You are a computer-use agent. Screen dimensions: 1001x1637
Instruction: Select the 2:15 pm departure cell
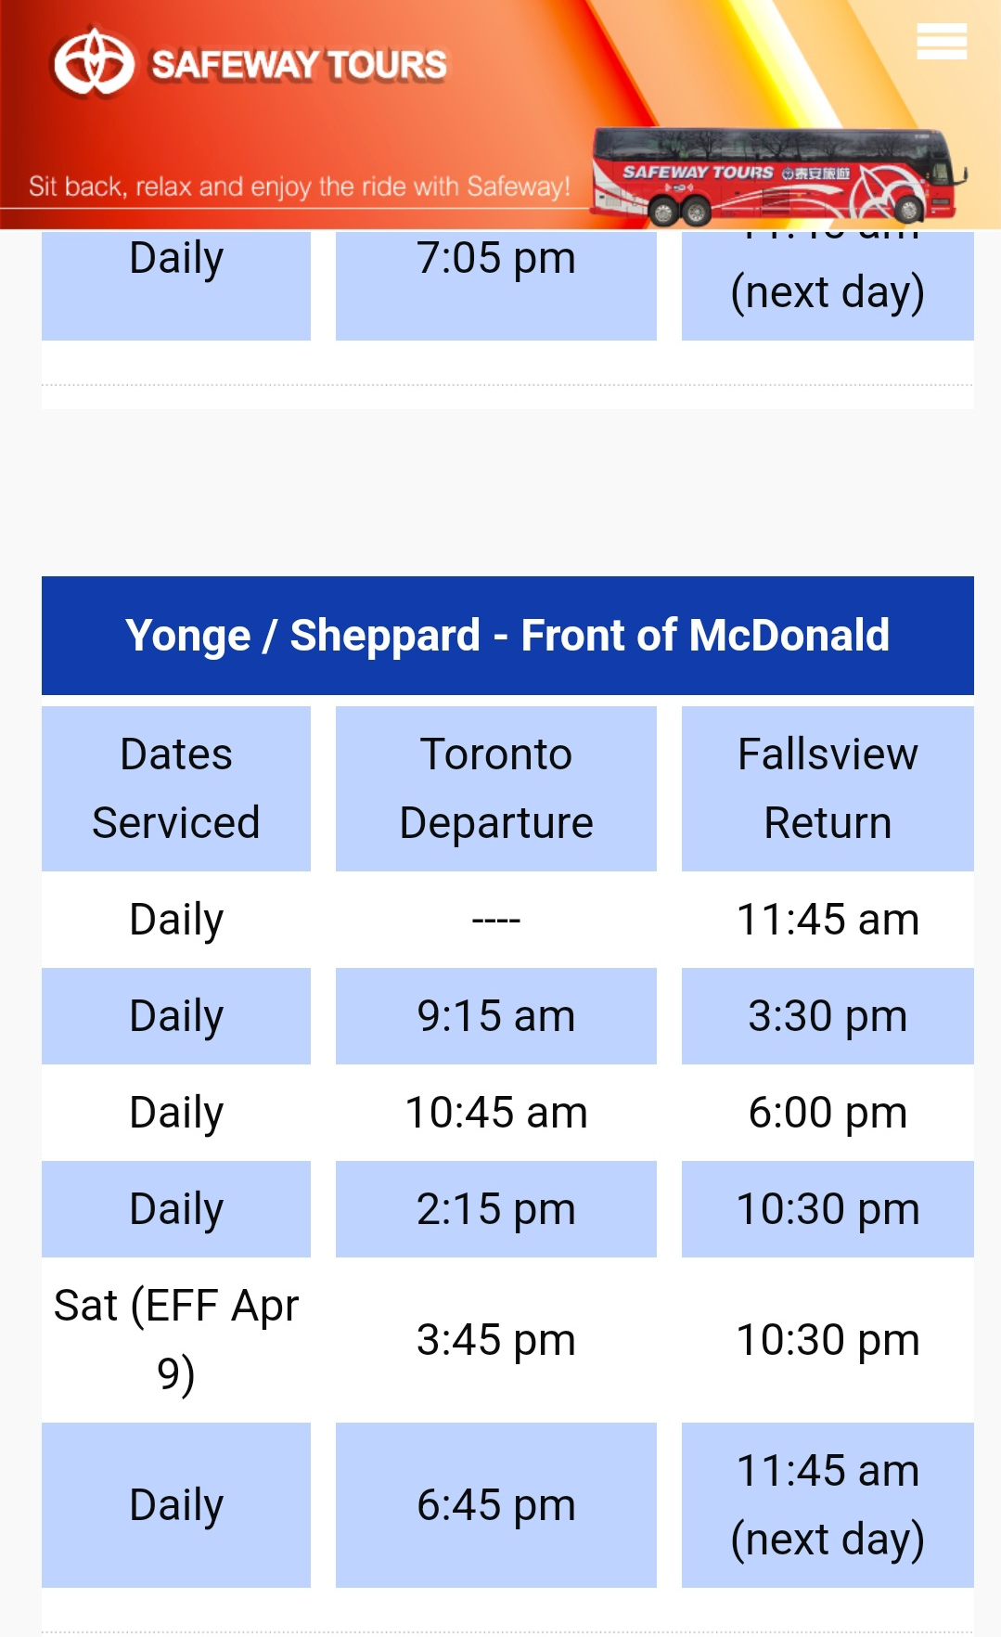(495, 1209)
